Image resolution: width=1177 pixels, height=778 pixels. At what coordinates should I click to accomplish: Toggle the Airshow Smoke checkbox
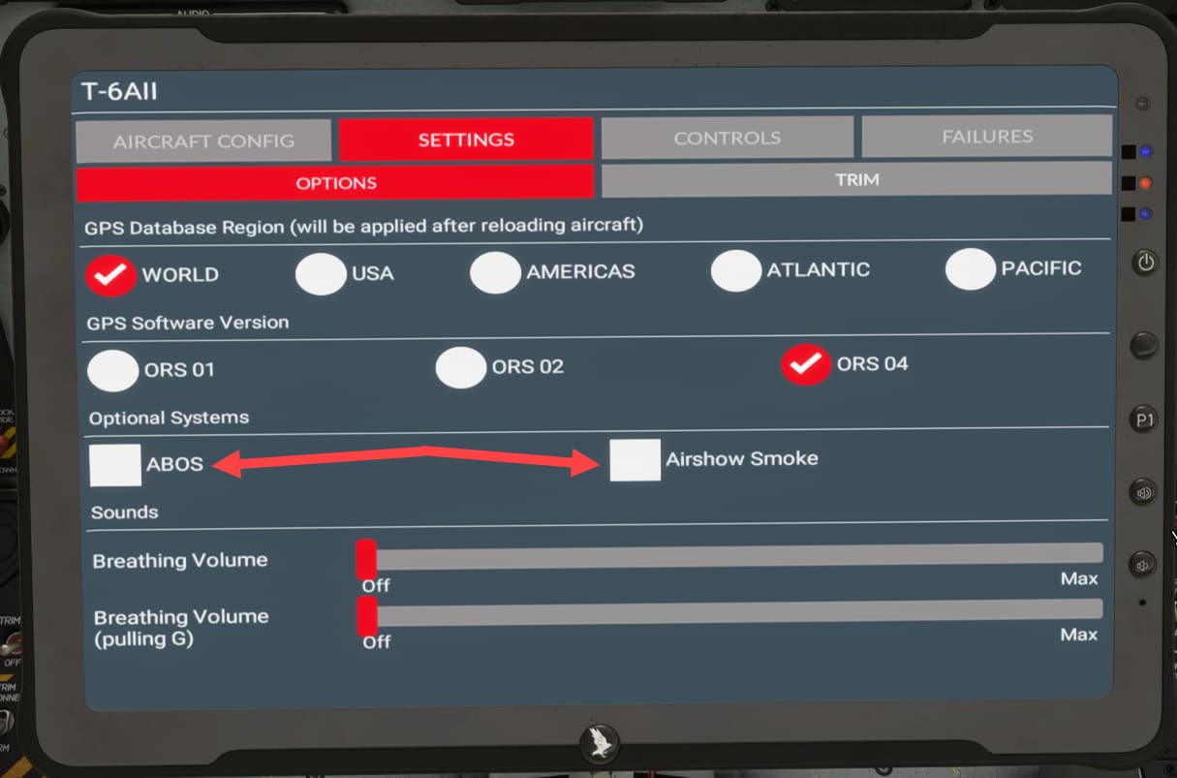635,459
